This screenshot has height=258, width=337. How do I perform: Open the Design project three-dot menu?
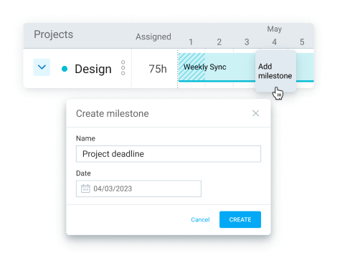coord(123,67)
